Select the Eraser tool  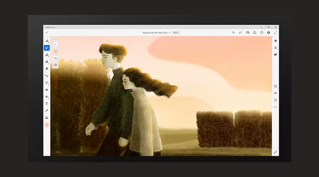pyautogui.click(x=47, y=62)
